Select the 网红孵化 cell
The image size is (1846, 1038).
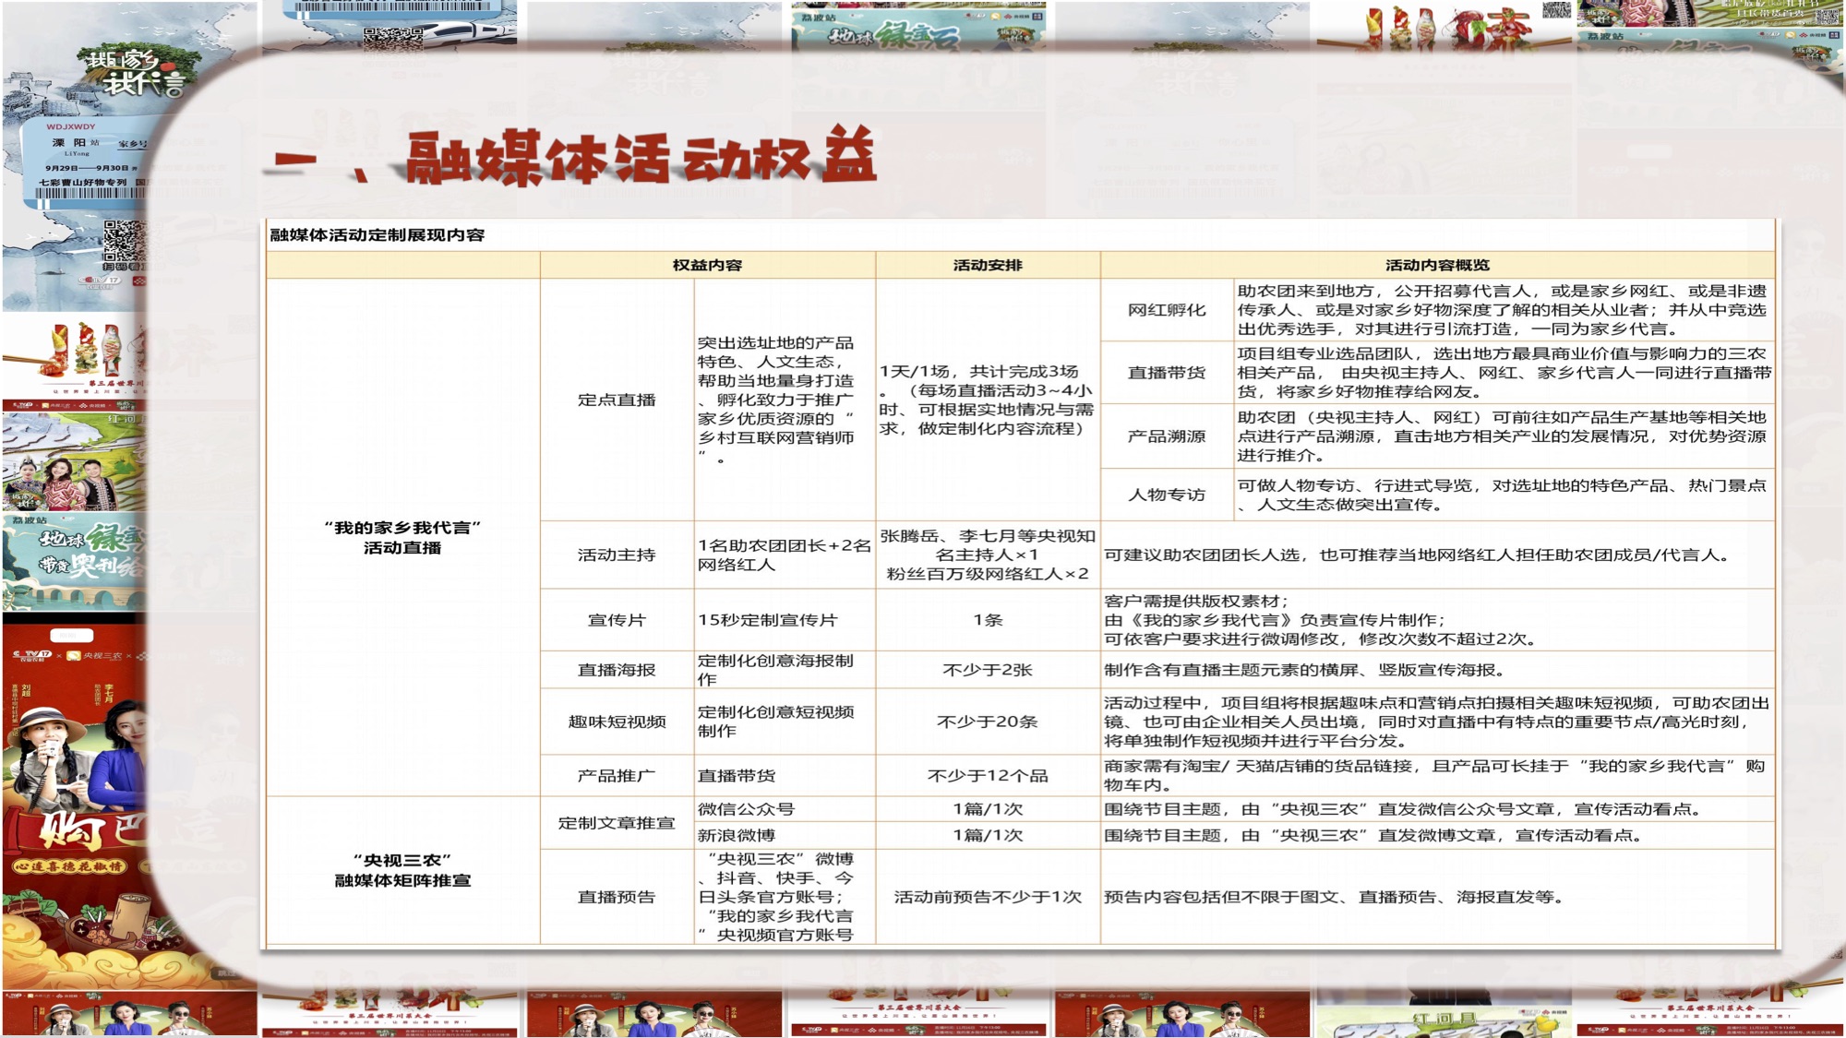point(1166,310)
